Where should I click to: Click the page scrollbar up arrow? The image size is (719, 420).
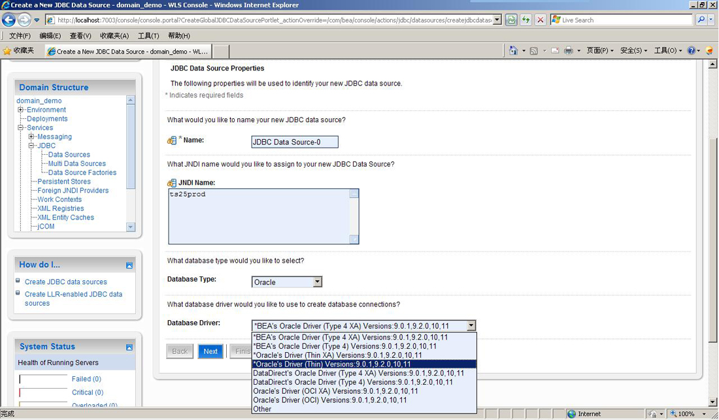712,65
